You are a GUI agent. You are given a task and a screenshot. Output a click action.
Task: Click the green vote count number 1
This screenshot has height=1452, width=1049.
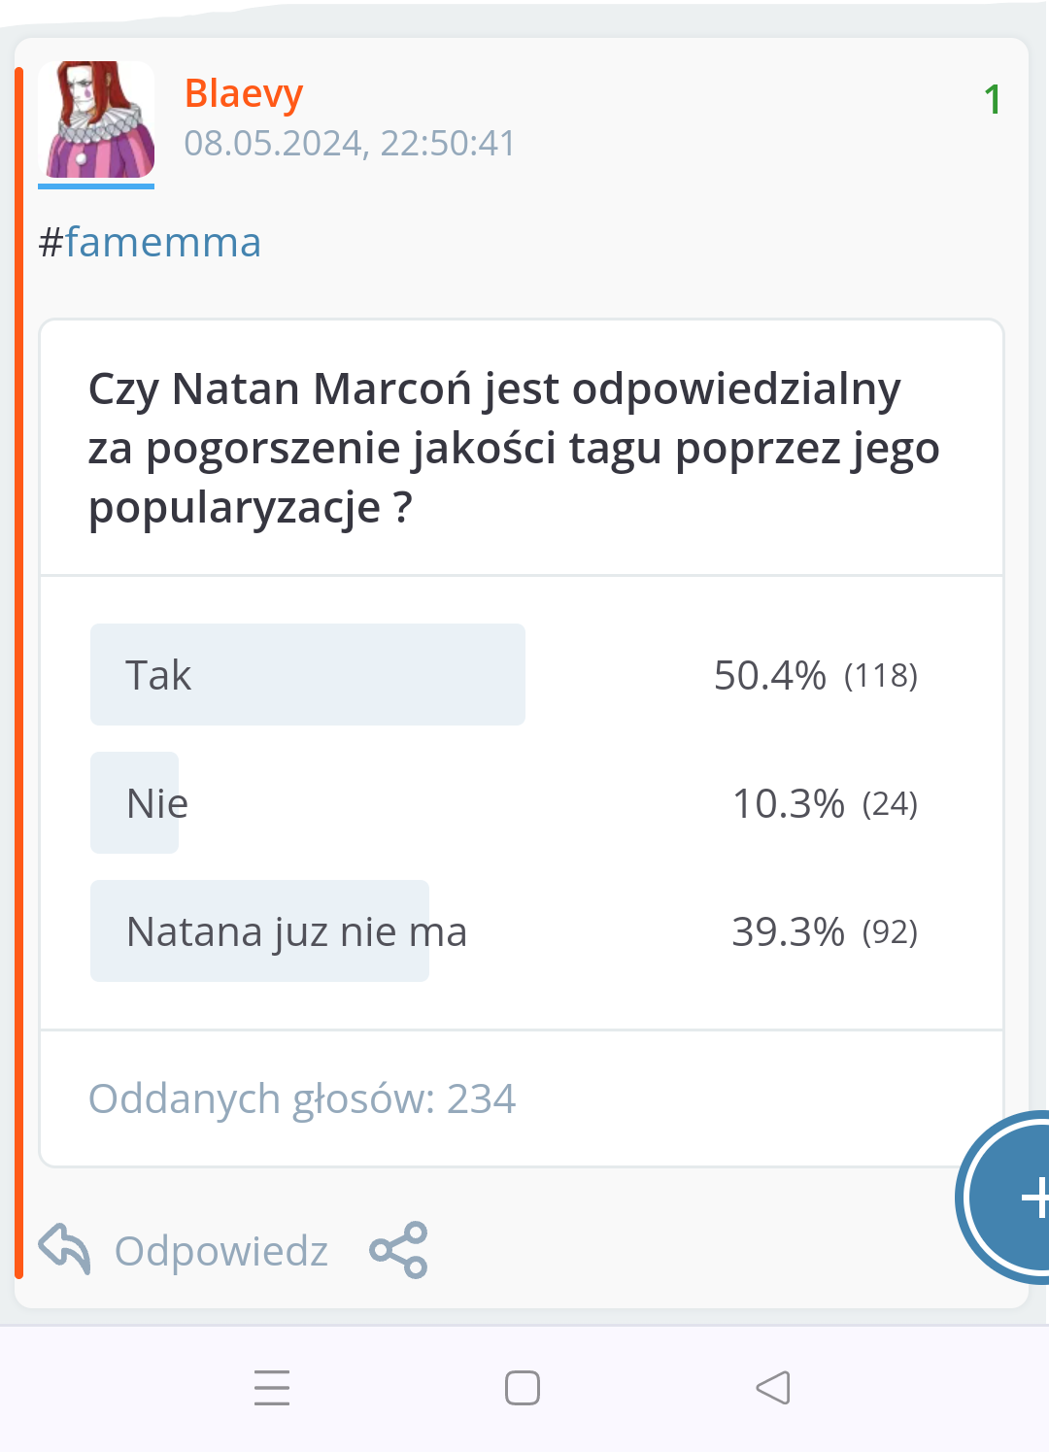992,99
